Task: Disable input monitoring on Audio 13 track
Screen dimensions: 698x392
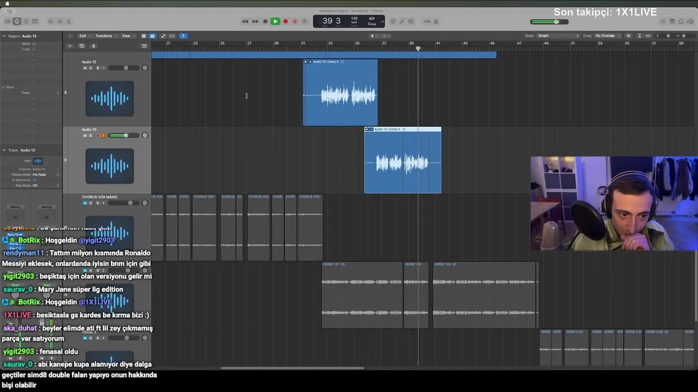Action: click(x=104, y=136)
